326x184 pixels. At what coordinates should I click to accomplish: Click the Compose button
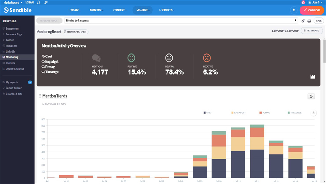[x=312, y=10]
